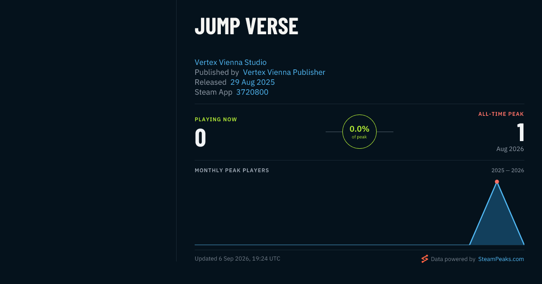Click the Aug 2026 peak date label

click(510, 149)
